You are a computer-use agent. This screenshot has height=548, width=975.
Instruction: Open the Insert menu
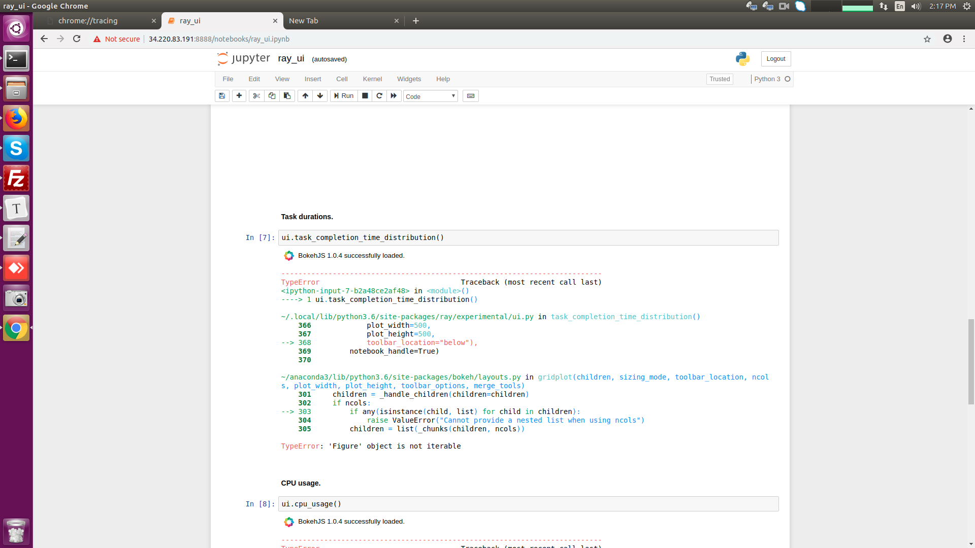click(313, 79)
